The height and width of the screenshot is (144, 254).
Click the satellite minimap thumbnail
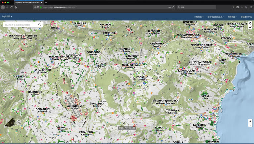tap(9, 122)
